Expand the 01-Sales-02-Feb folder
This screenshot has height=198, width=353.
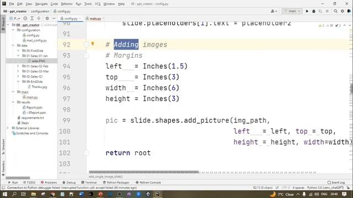pos(18,66)
